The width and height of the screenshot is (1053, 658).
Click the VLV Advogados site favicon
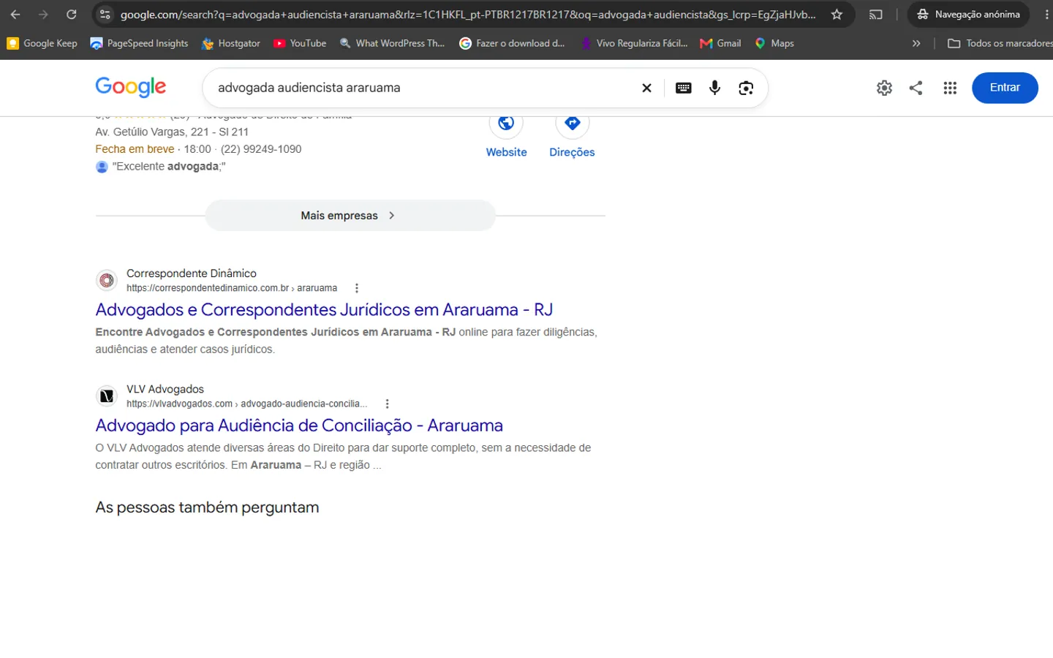pos(107,396)
